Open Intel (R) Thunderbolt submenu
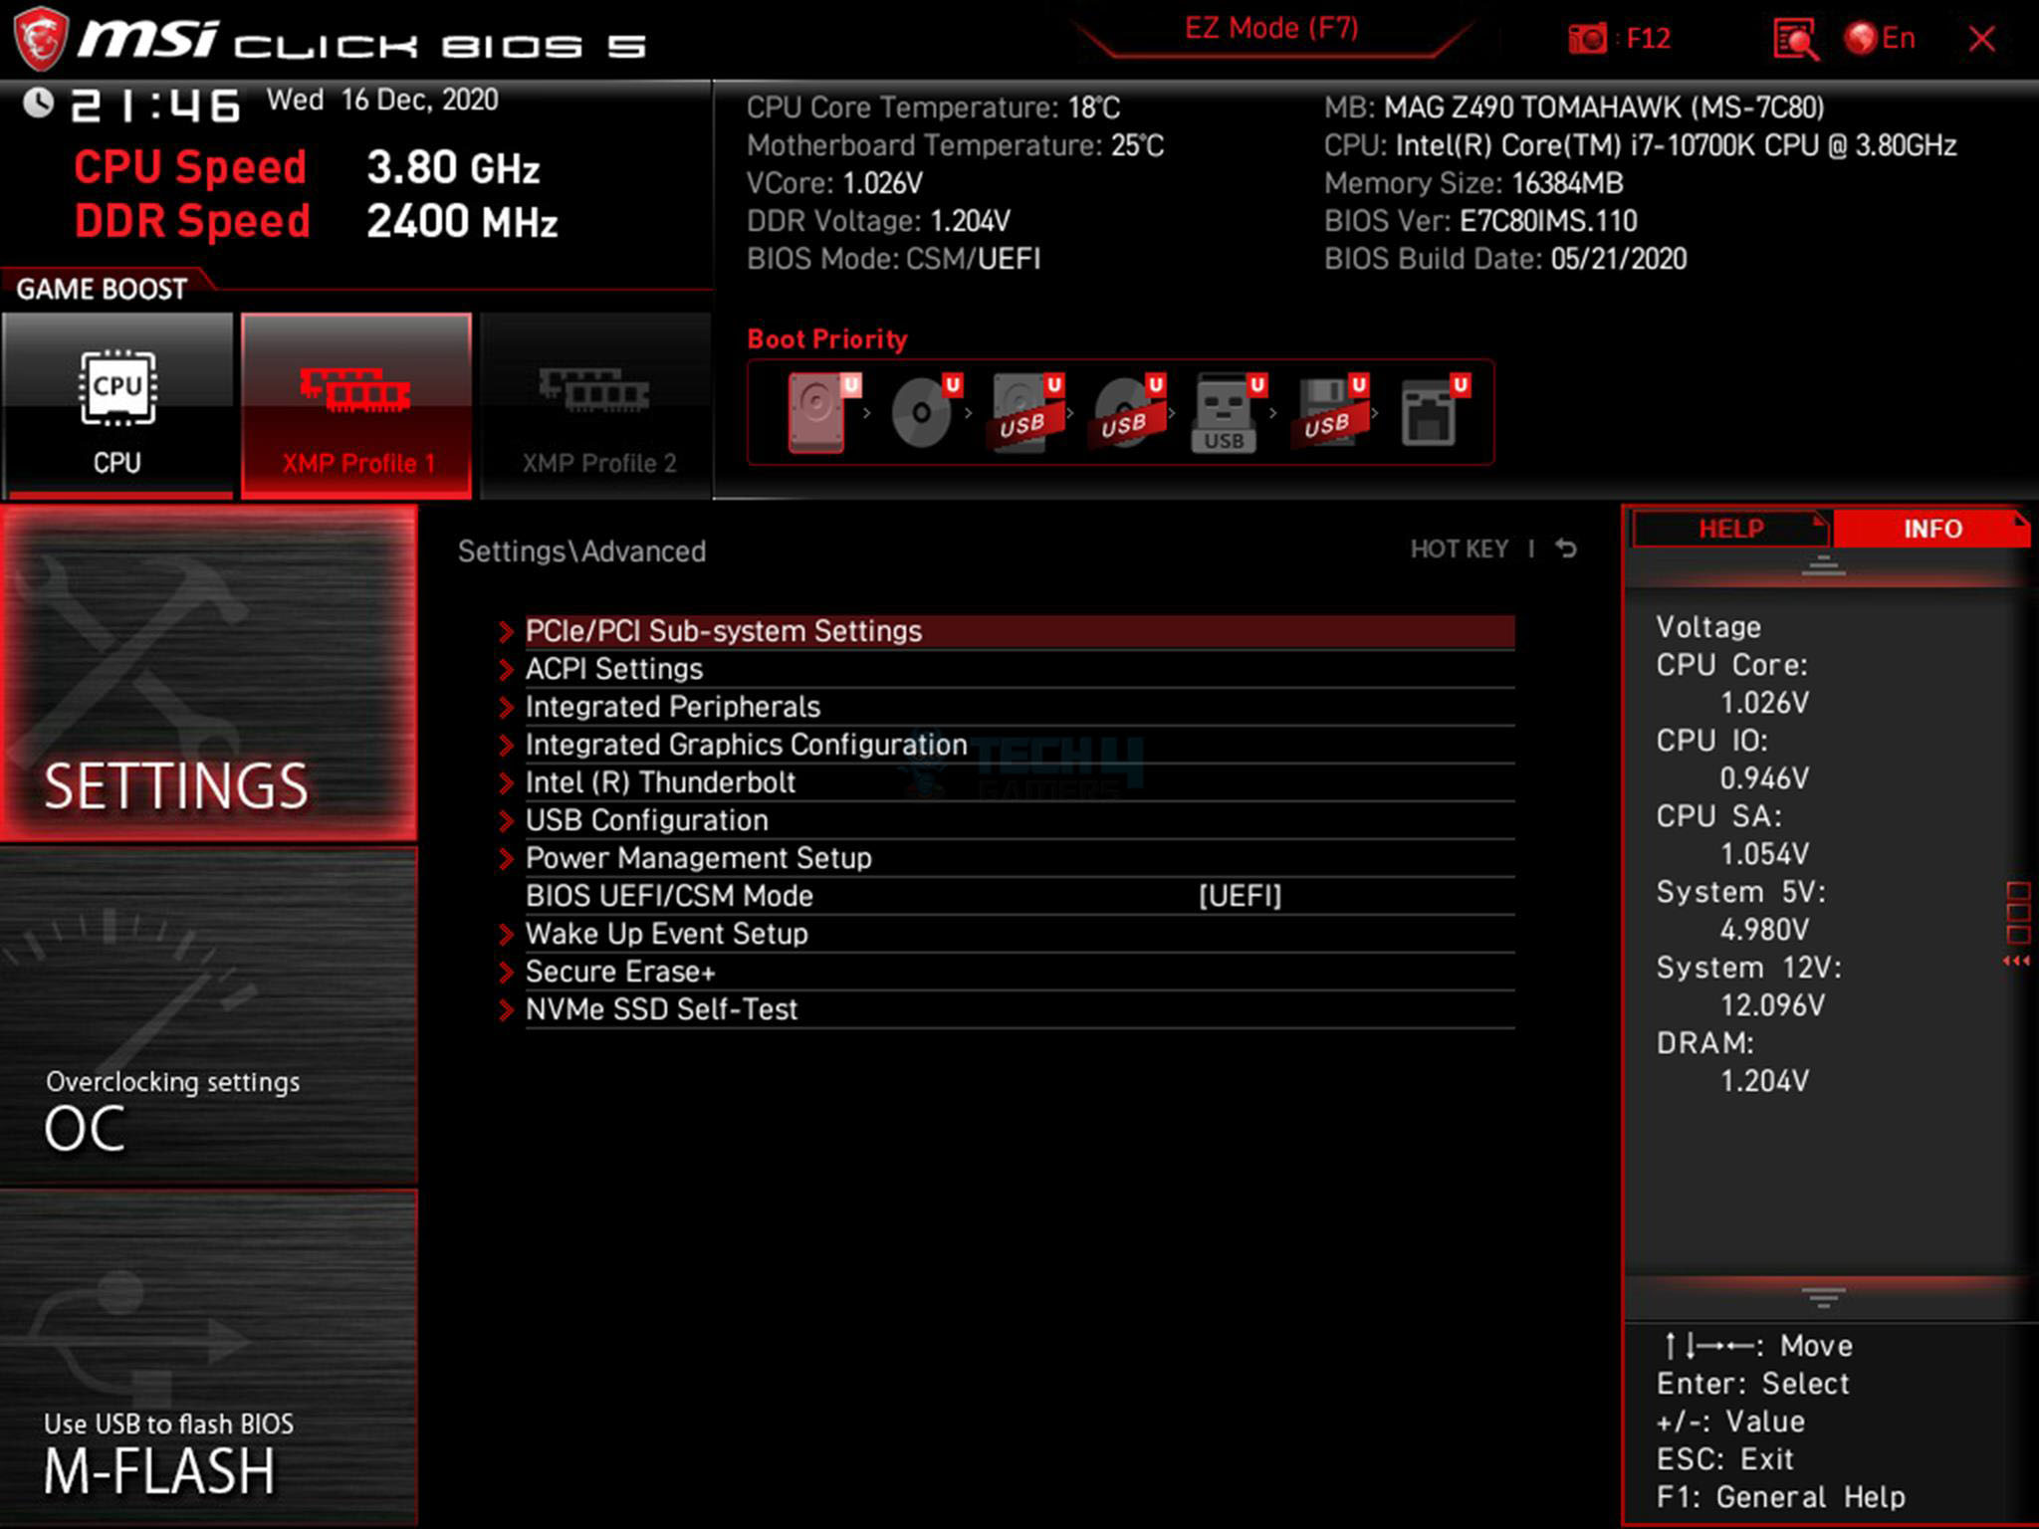The image size is (2039, 1529). coord(1008,782)
